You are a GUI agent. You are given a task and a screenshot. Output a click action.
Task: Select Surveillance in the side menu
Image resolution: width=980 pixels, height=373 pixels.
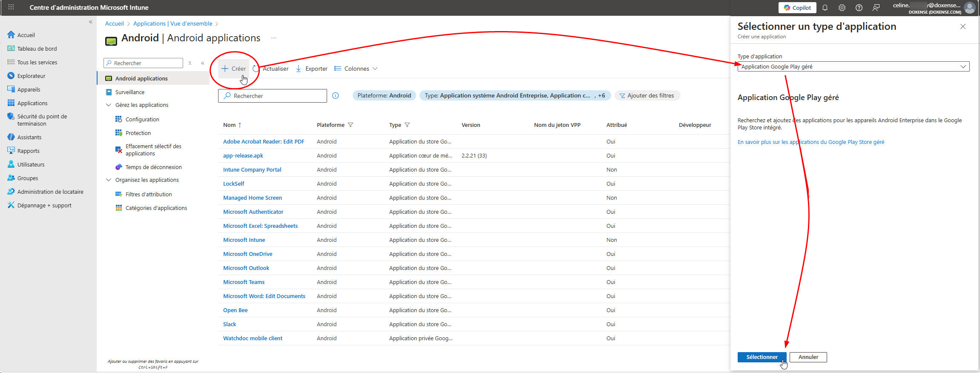[129, 92]
